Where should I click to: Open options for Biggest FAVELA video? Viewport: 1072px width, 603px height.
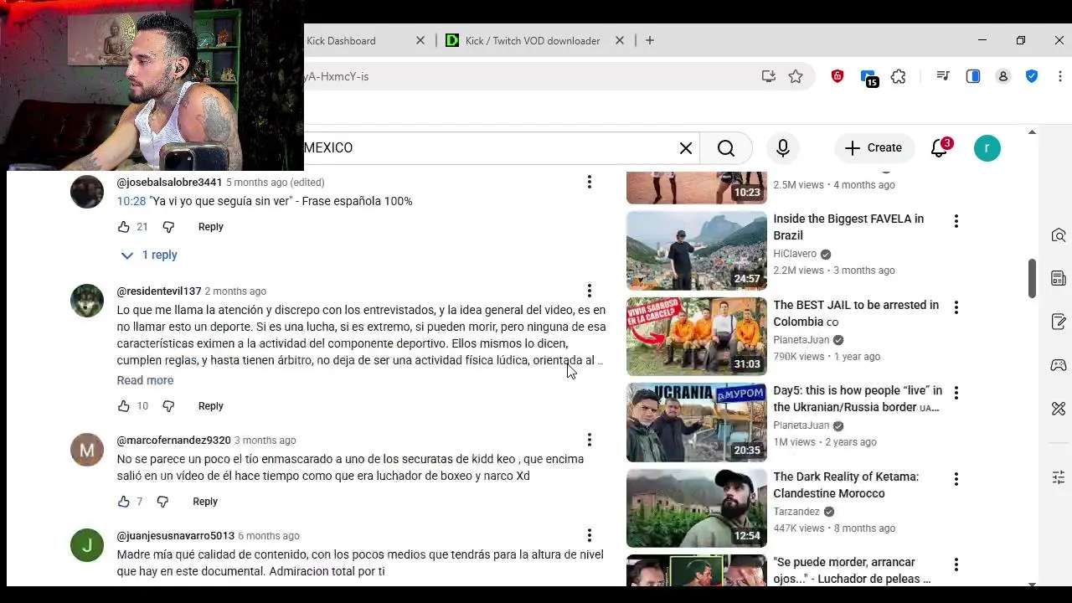click(x=956, y=221)
